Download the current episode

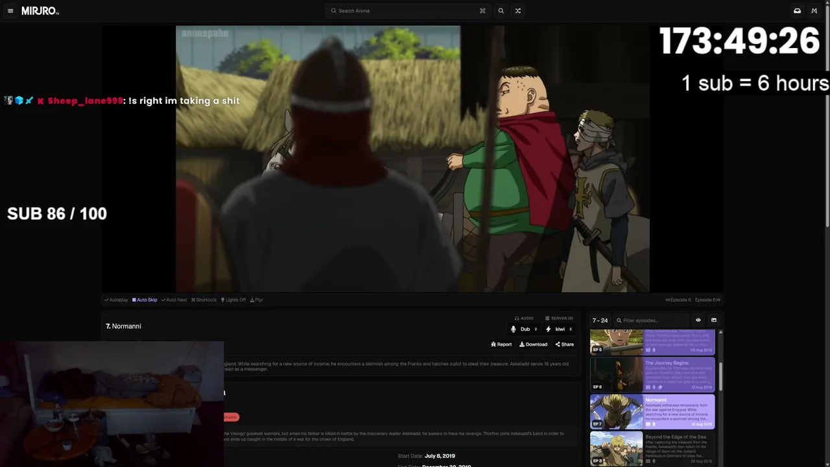533,344
